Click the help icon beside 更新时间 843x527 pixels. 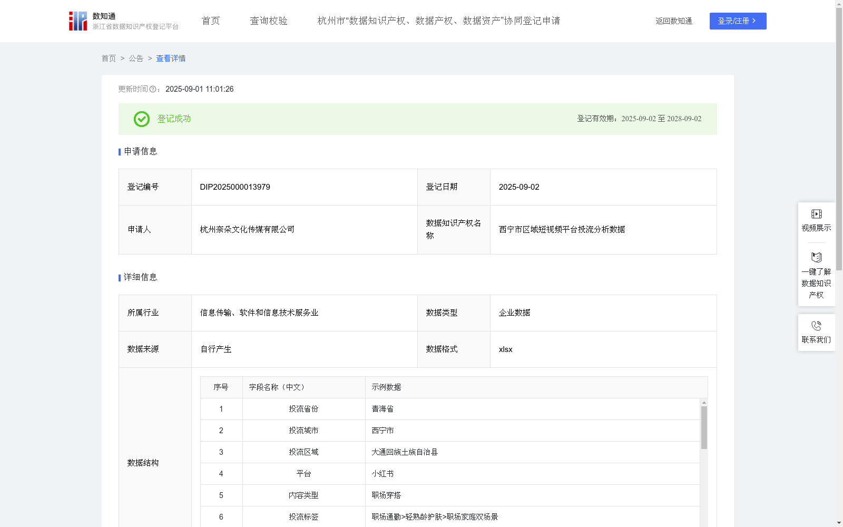(153, 90)
